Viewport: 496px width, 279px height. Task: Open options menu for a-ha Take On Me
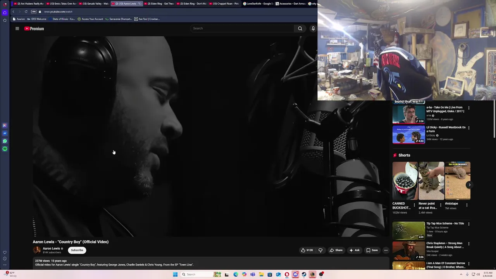point(468,108)
